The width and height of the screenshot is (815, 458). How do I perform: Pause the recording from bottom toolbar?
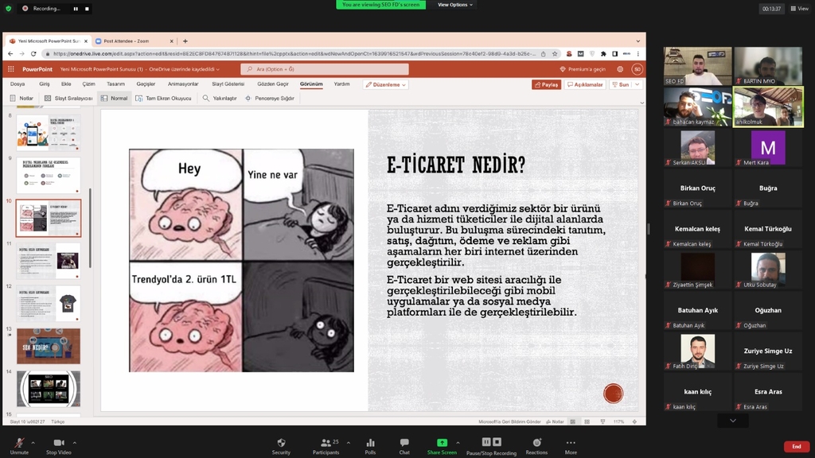(x=486, y=442)
